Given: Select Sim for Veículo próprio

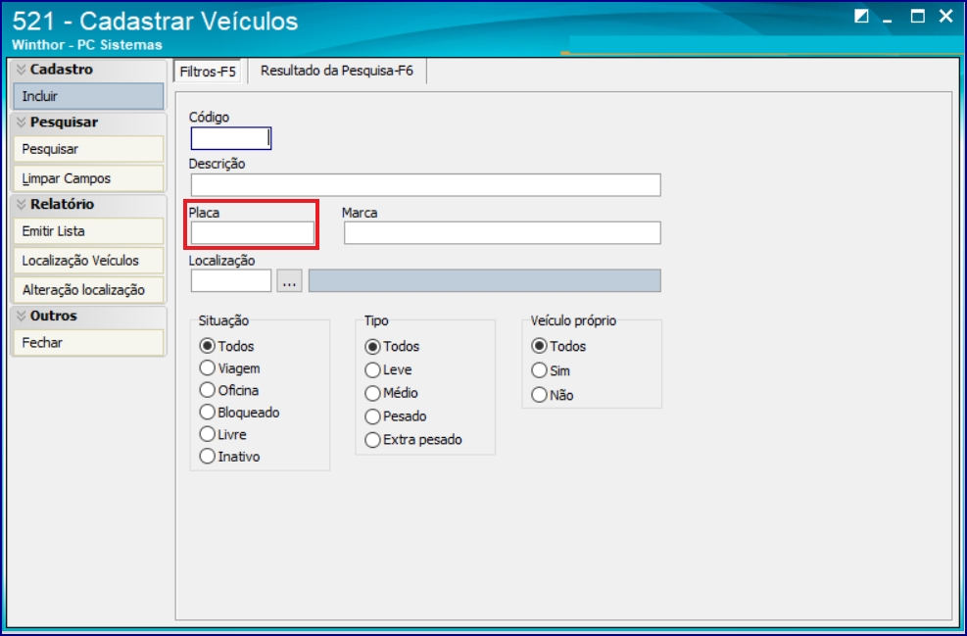Looking at the screenshot, I should click(x=552, y=370).
